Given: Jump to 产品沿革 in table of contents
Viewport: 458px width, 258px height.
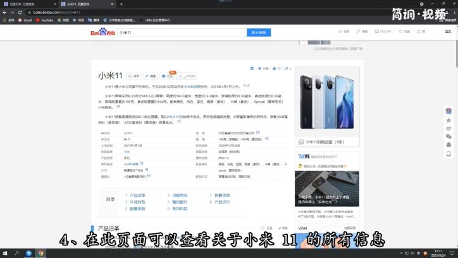Looking at the screenshot, I should (137, 196).
